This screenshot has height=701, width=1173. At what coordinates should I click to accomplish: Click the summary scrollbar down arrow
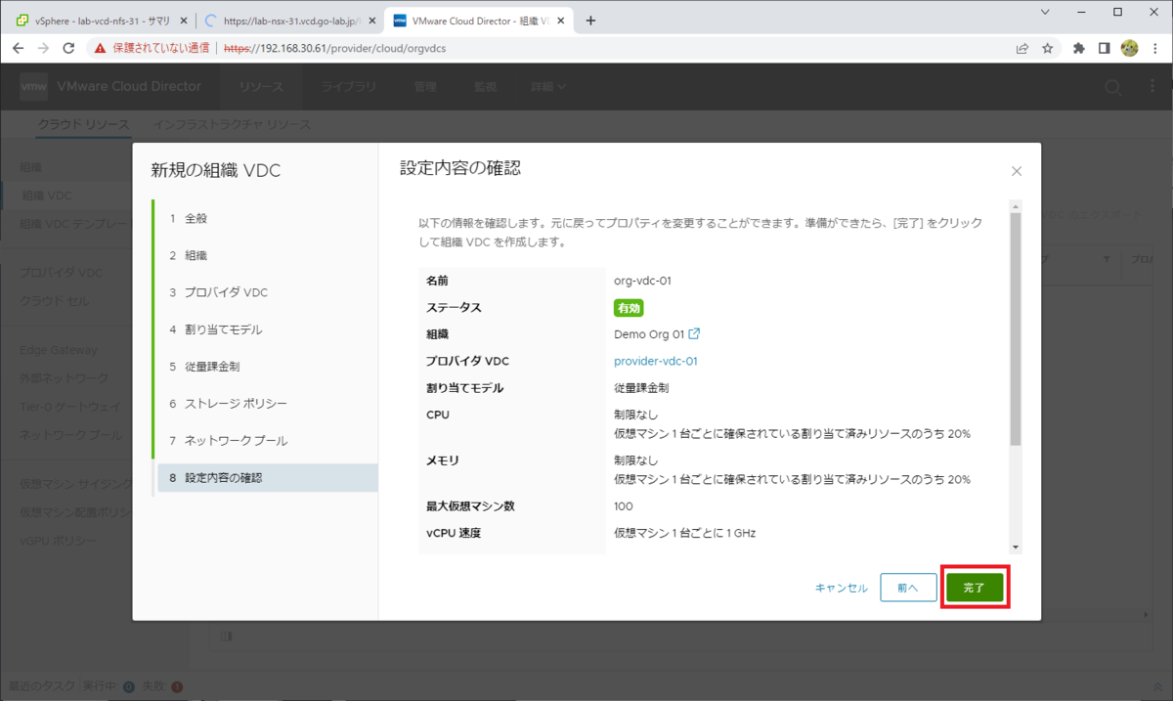pyautogui.click(x=1016, y=548)
